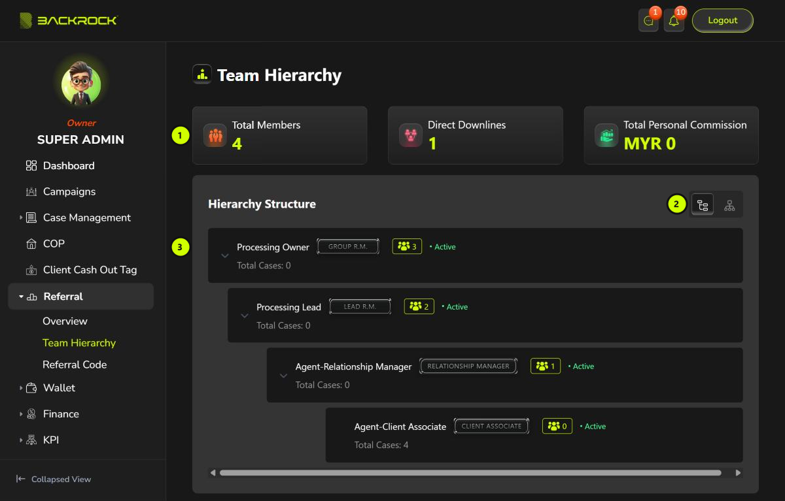Open the notifications bell icon

[x=674, y=21]
